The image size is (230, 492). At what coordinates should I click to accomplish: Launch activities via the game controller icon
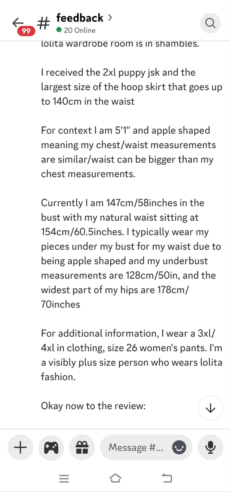pos(51,447)
